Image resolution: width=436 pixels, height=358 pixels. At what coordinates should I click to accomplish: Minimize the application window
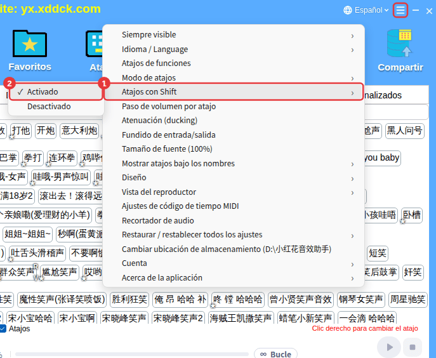416,10
